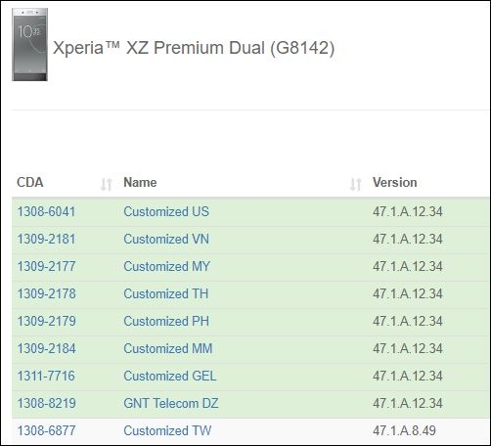Select the Customized TH entry
Viewport: 491px width, 446px height.
click(166, 293)
